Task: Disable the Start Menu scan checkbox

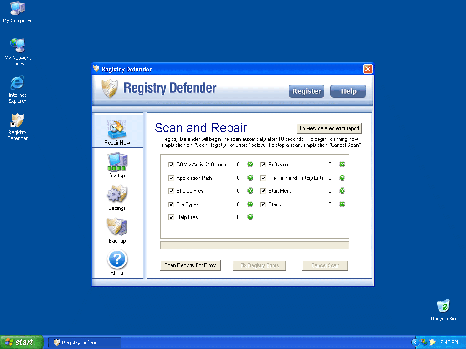Action: (x=263, y=191)
